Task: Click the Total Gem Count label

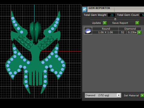Action: tap(128, 15)
